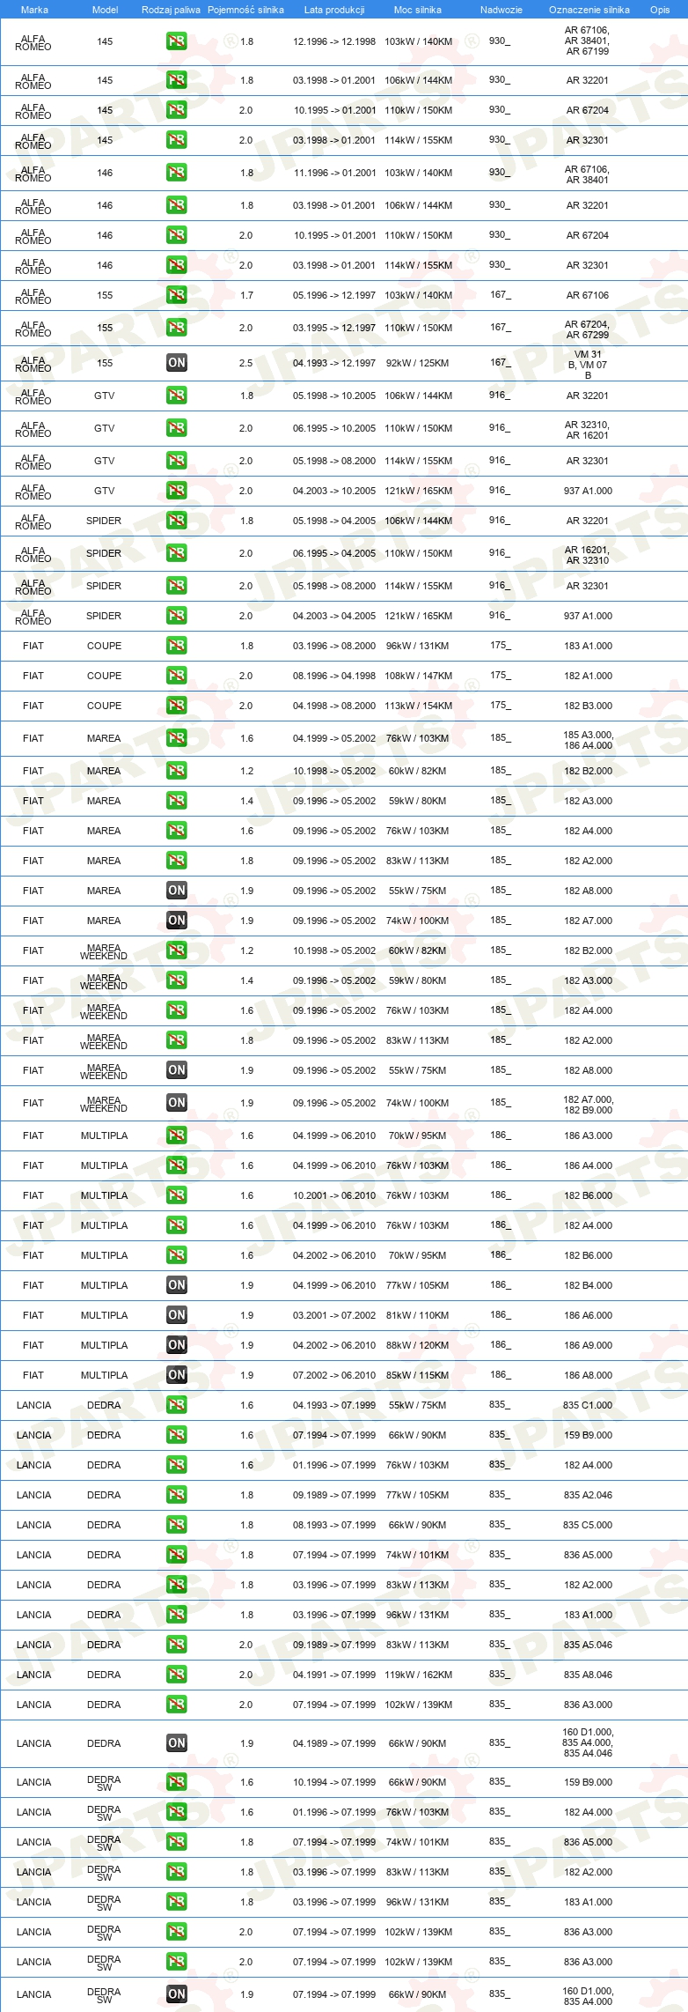
Task: Select engine code 'AR 67204, AR 67299' cell
Action: 587,329
